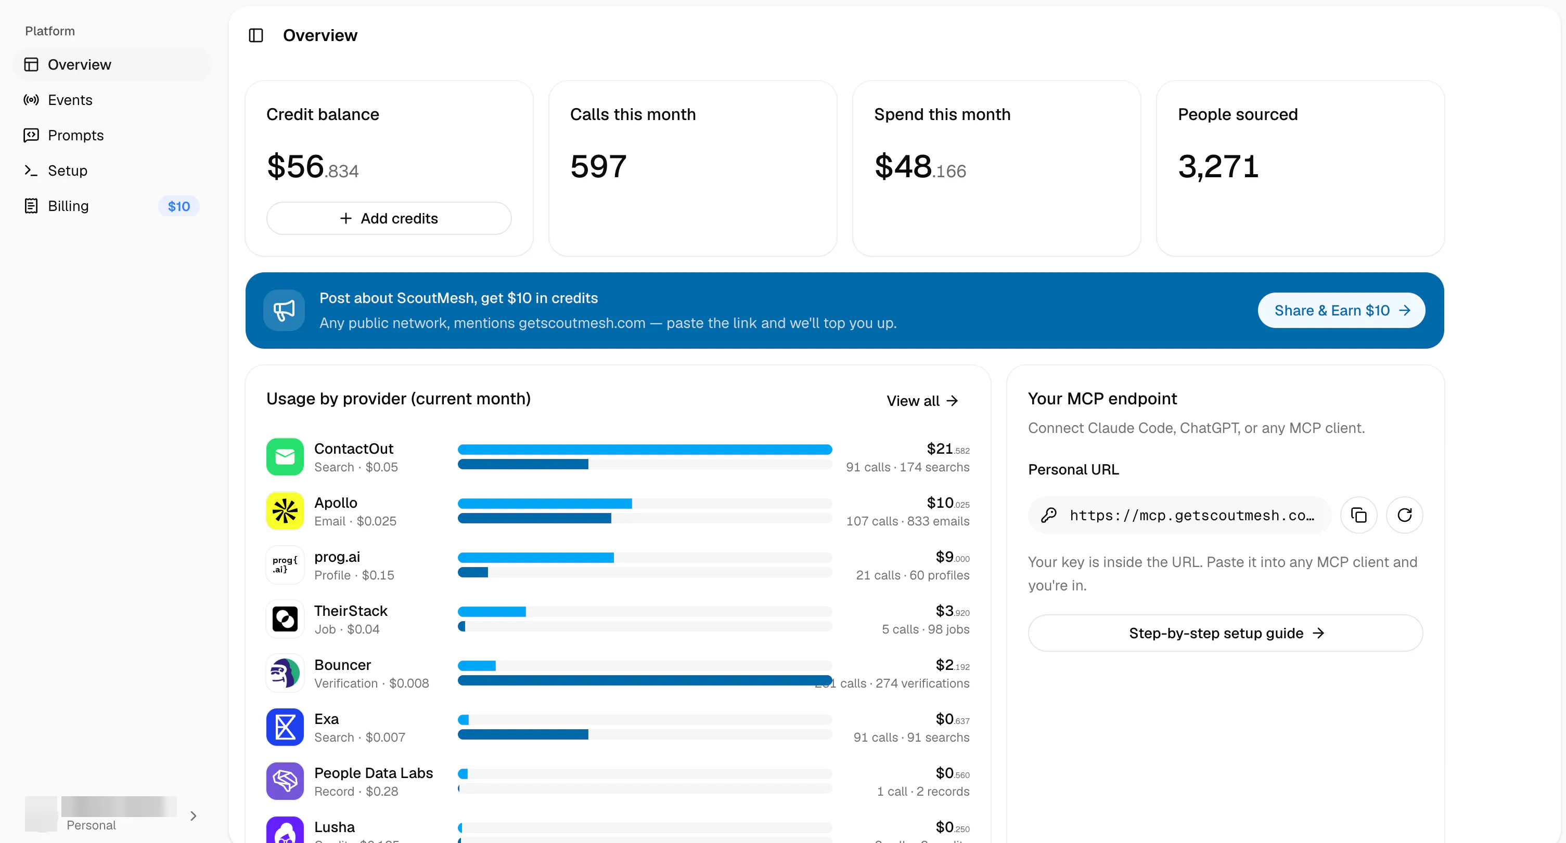The image size is (1566, 843).
Task: Click the Calls this month 597 value
Action: pyautogui.click(x=598, y=166)
